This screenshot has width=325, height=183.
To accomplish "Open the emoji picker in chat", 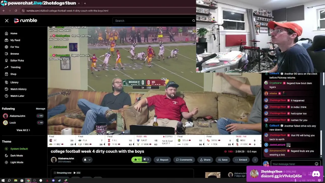I will (x=316, y=164).
